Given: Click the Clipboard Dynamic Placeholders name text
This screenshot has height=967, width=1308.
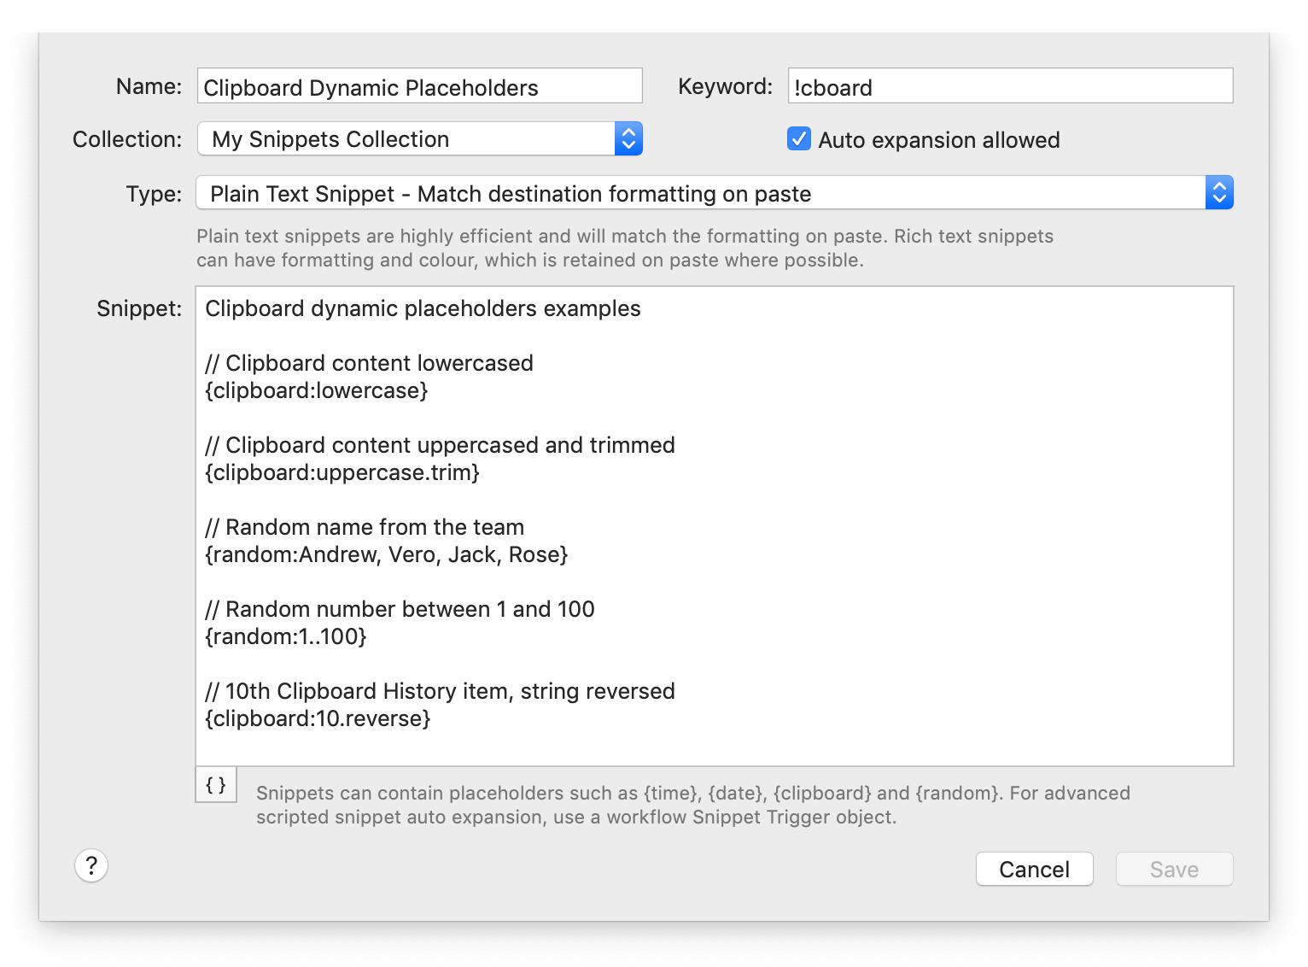Looking at the screenshot, I should [x=370, y=86].
